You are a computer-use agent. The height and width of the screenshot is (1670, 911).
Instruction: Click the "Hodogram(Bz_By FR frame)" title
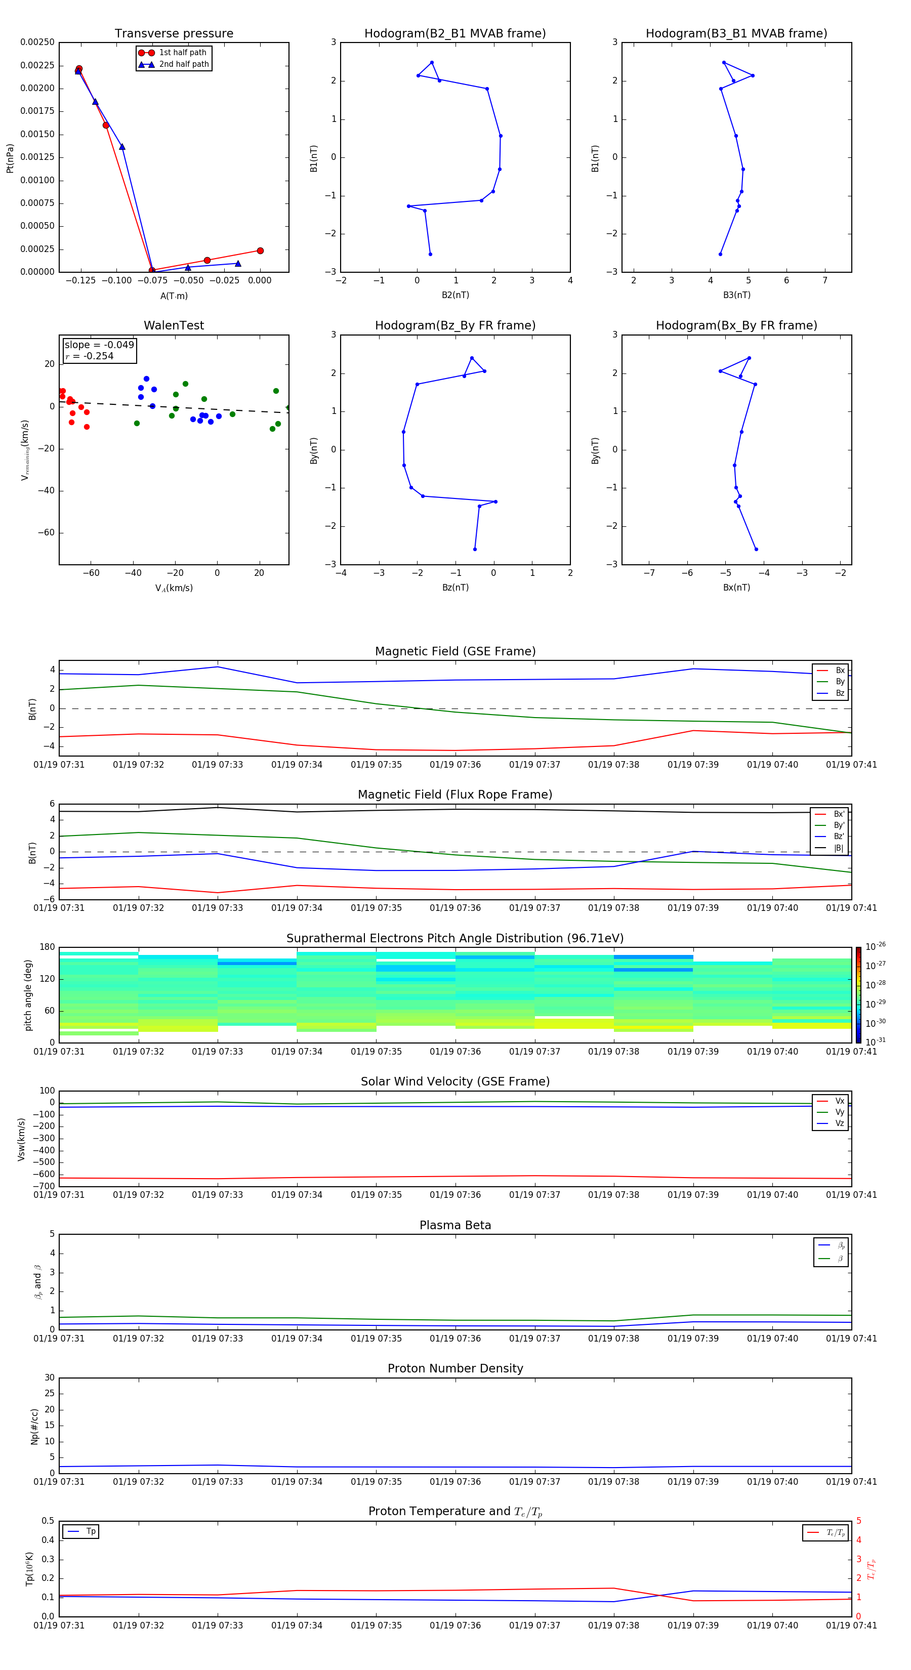pyautogui.click(x=455, y=325)
